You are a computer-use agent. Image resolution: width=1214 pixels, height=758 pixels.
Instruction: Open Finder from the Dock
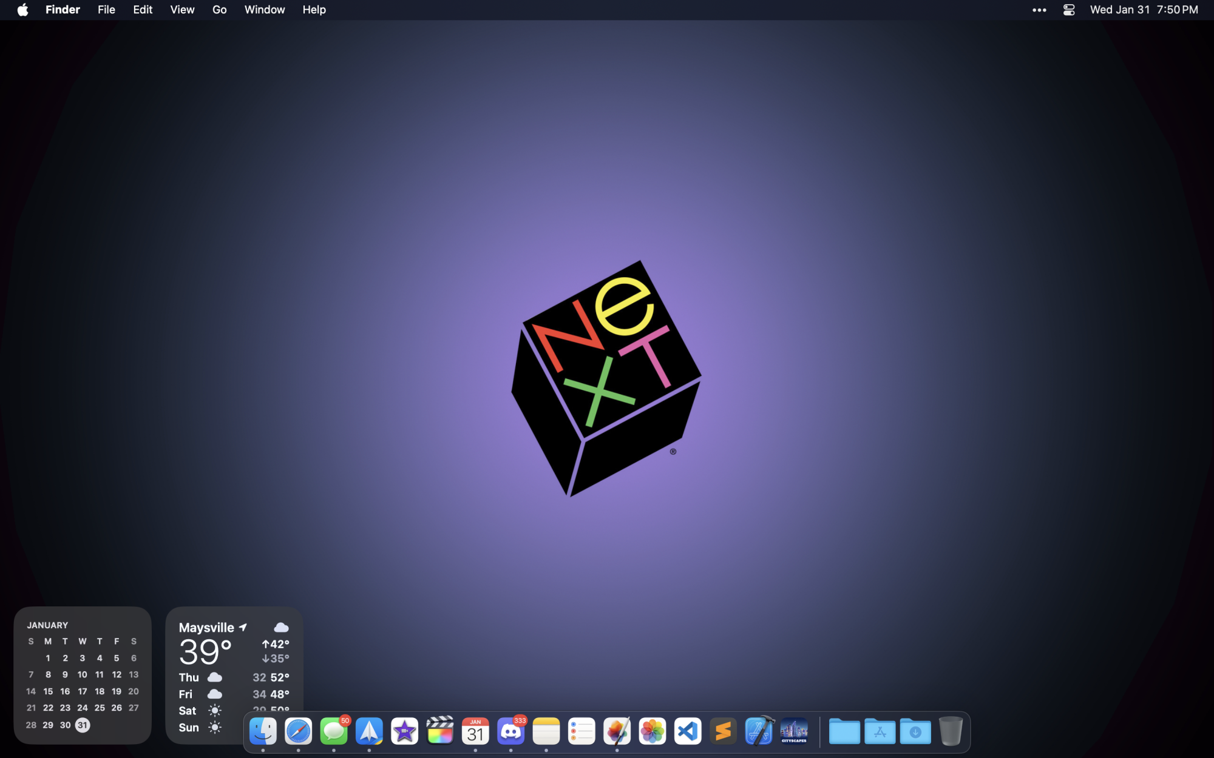[263, 731]
